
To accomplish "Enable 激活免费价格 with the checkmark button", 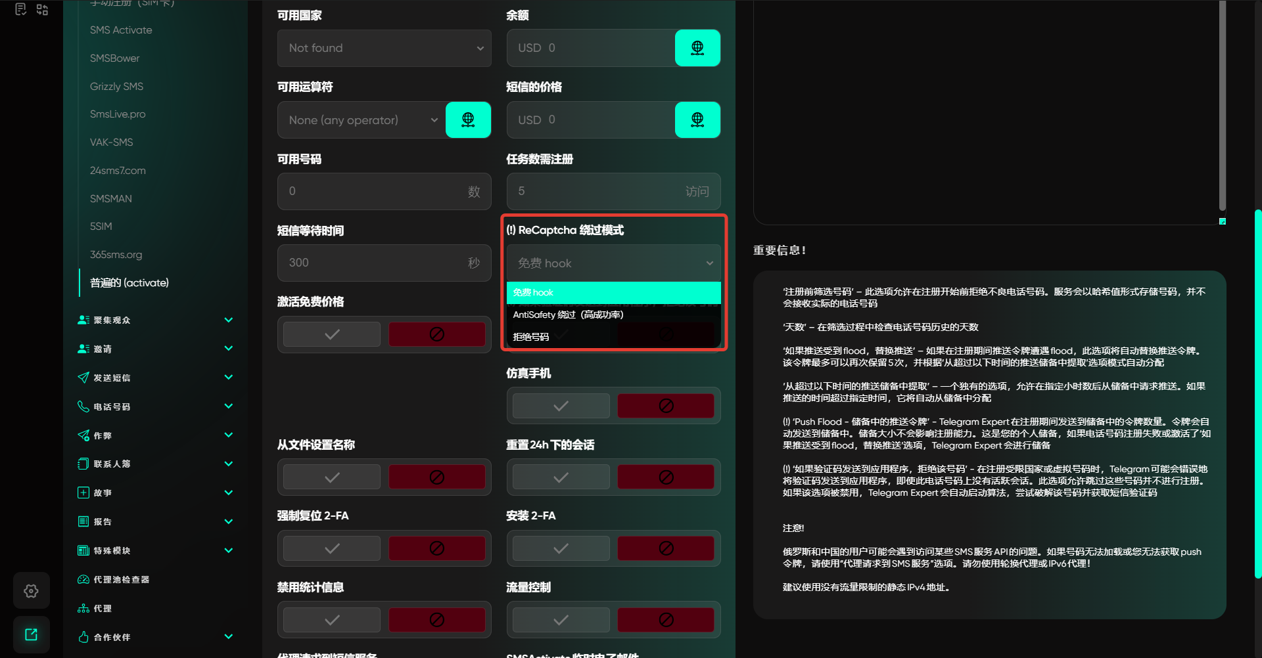I will (332, 334).
